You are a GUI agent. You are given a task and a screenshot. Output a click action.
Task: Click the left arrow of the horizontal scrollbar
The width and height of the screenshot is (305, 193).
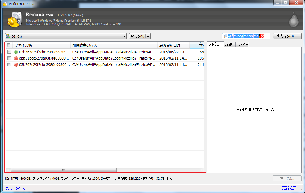click(8, 170)
